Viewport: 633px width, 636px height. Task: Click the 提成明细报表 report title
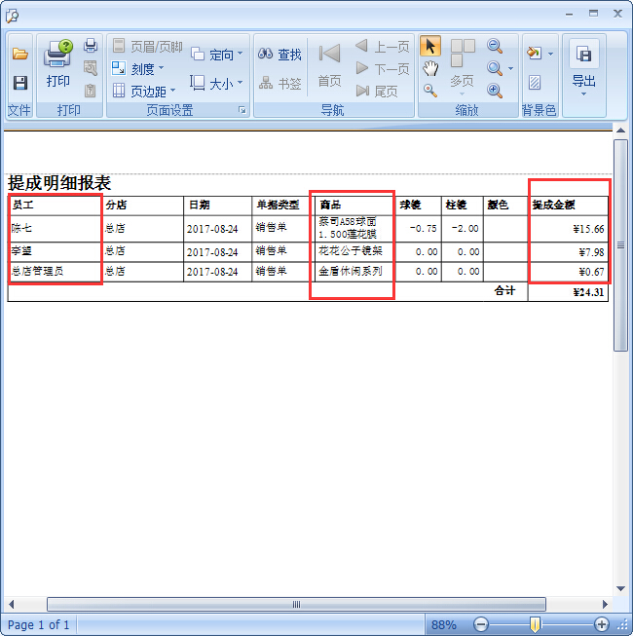tap(59, 183)
